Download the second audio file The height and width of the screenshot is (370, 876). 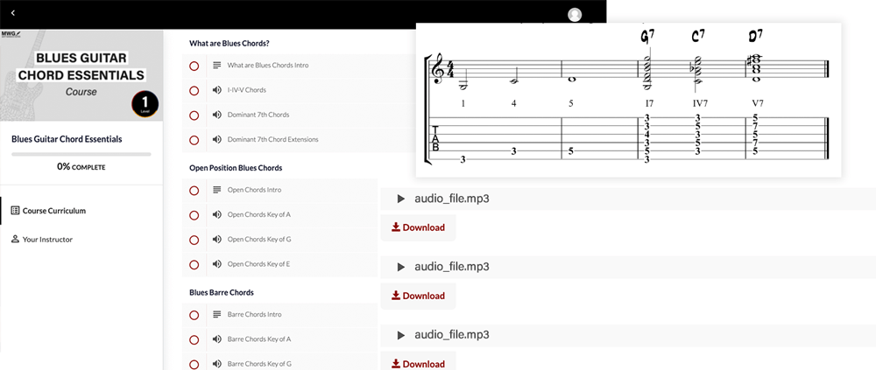pos(418,296)
